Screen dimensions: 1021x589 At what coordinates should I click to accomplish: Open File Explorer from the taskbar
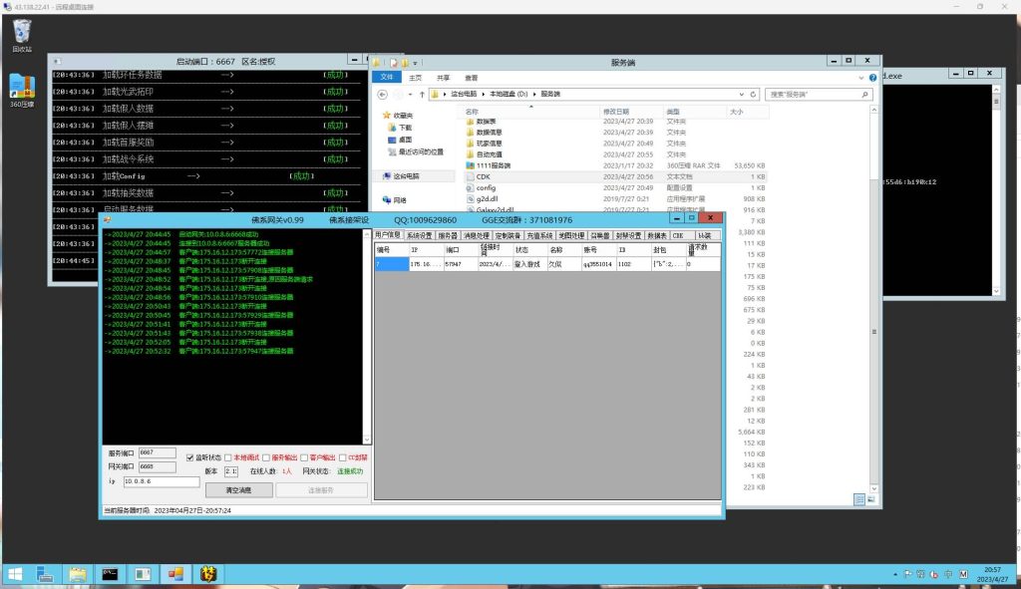click(x=77, y=573)
